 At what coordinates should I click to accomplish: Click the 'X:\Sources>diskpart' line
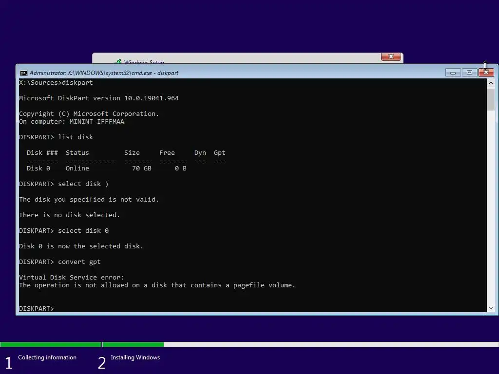pos(56,83)
